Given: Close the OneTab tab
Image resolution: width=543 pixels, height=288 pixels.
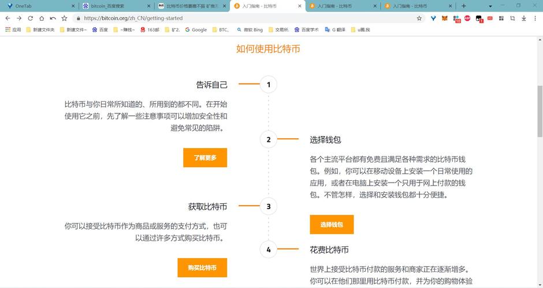Looking at the screenshot, I should pos(73,6).
